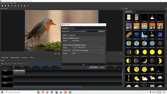Click the emoji panel vertical scrollbar
Viewport: 167px width, 94px height.
[165, 50]
